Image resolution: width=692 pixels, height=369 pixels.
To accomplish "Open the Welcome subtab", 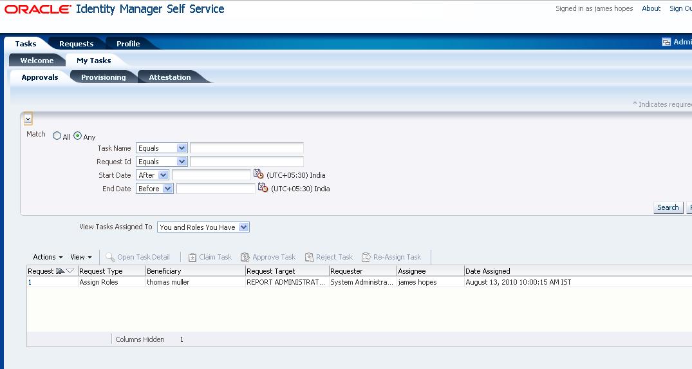I will pyautogui.click(x=37, y=61).
